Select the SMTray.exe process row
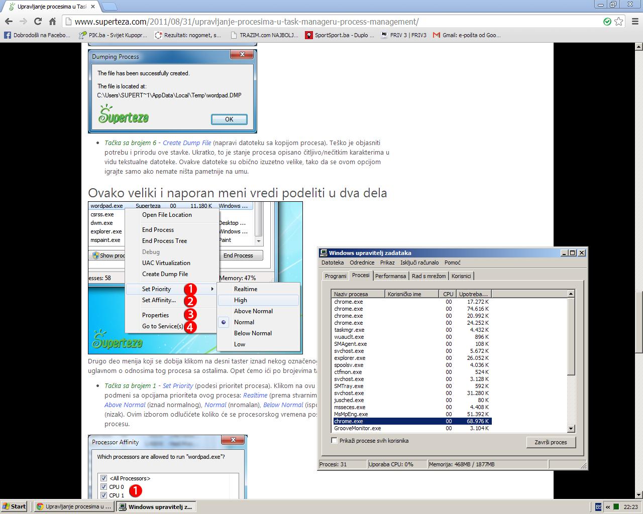This screenshot has height=514, width=643. click(x=412, y=386)
